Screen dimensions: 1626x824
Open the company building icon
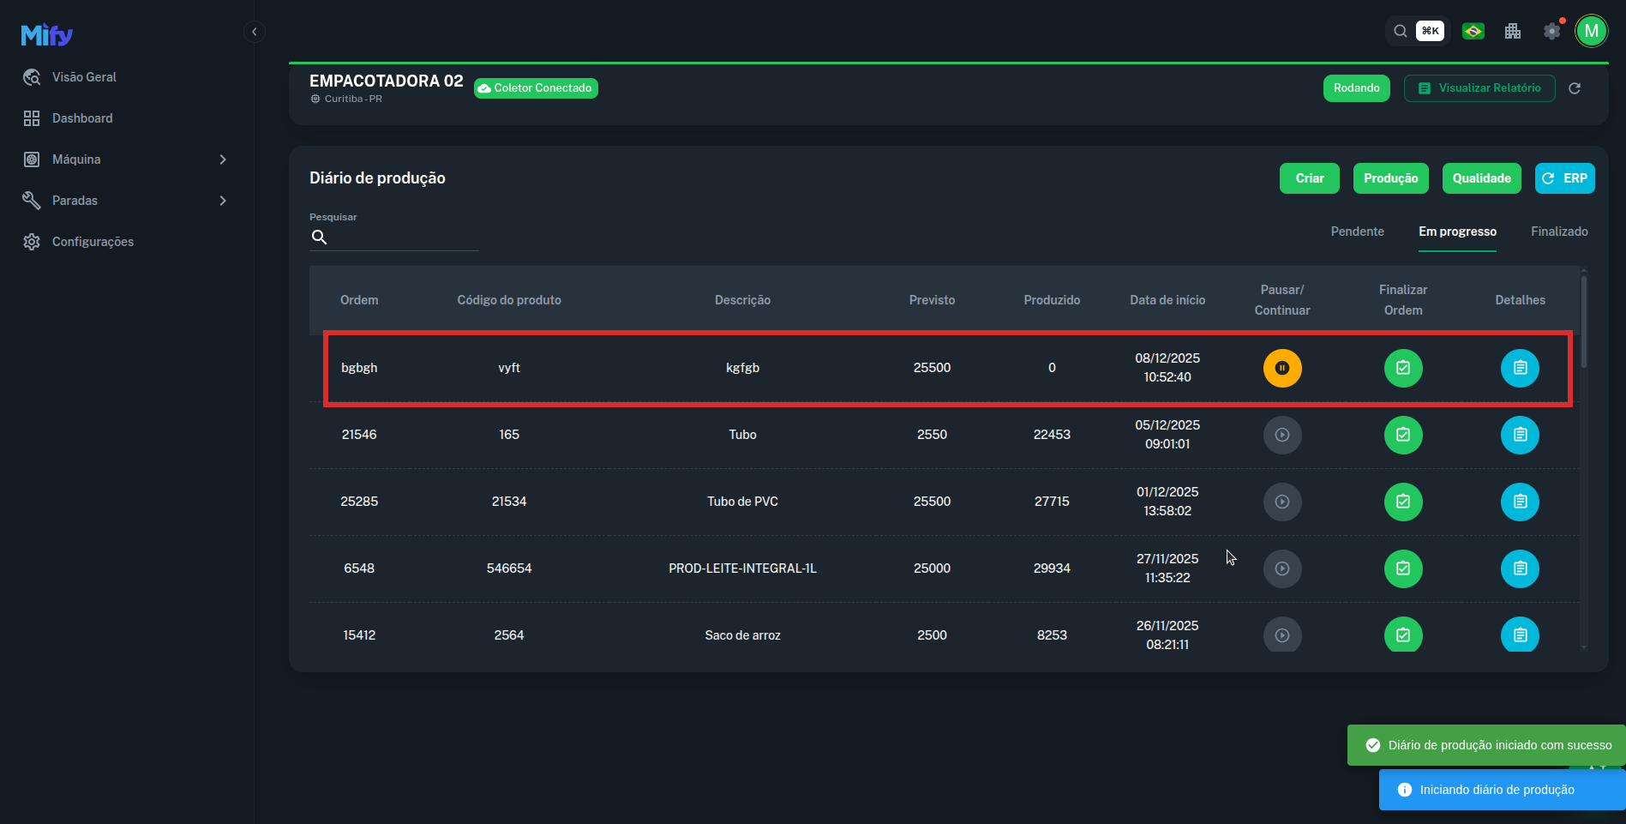(1512, 32)
